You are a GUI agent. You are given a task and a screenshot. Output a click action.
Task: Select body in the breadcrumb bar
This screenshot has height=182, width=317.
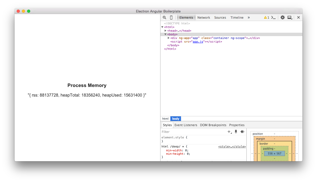click(176, 119)
